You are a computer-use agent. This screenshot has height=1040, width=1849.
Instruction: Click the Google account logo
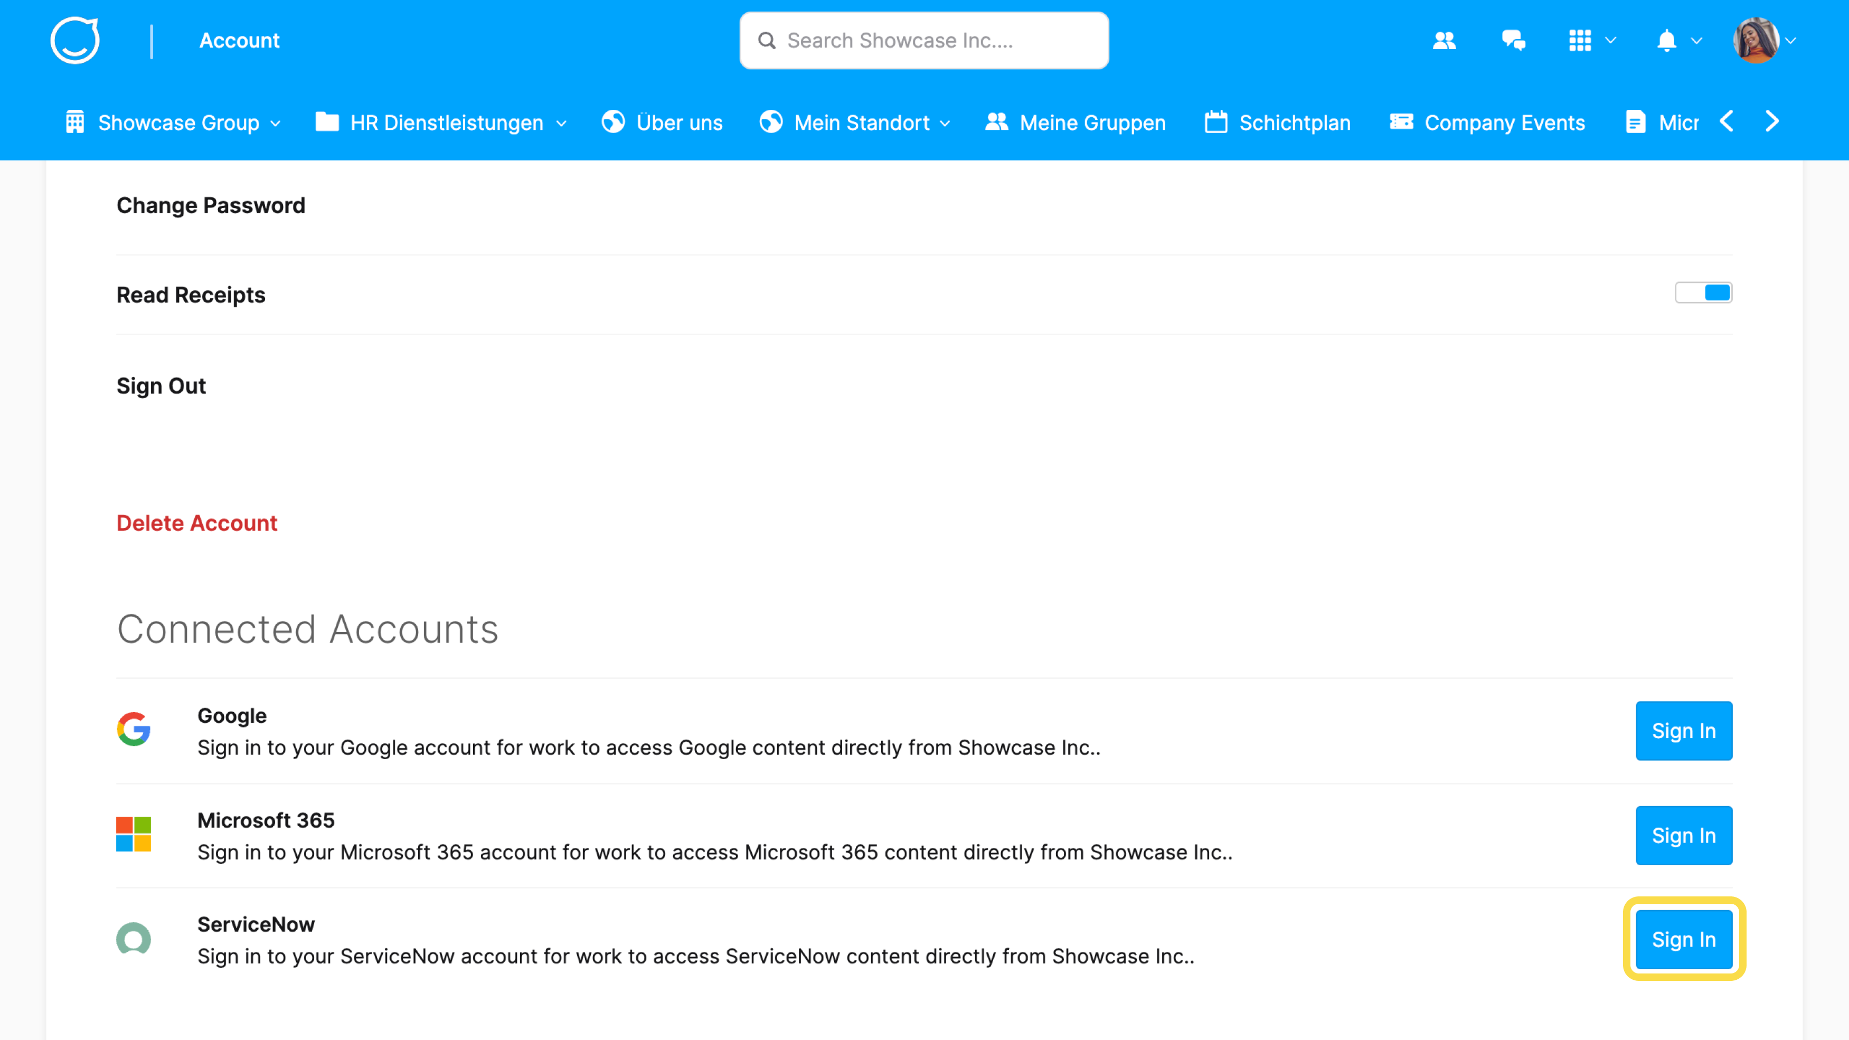(x=134, y=730)
